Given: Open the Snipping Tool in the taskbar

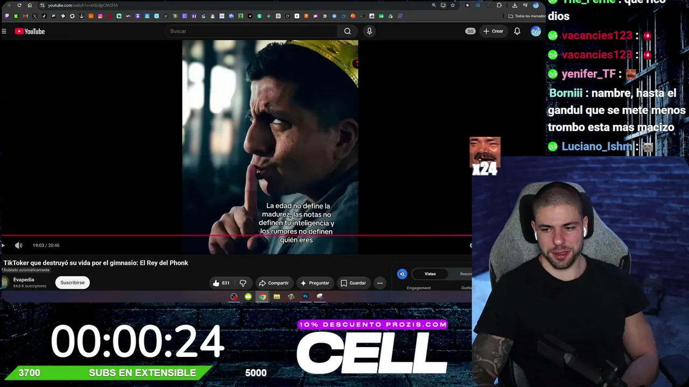Looking at the screenshot, I should (x=320, y=297).
